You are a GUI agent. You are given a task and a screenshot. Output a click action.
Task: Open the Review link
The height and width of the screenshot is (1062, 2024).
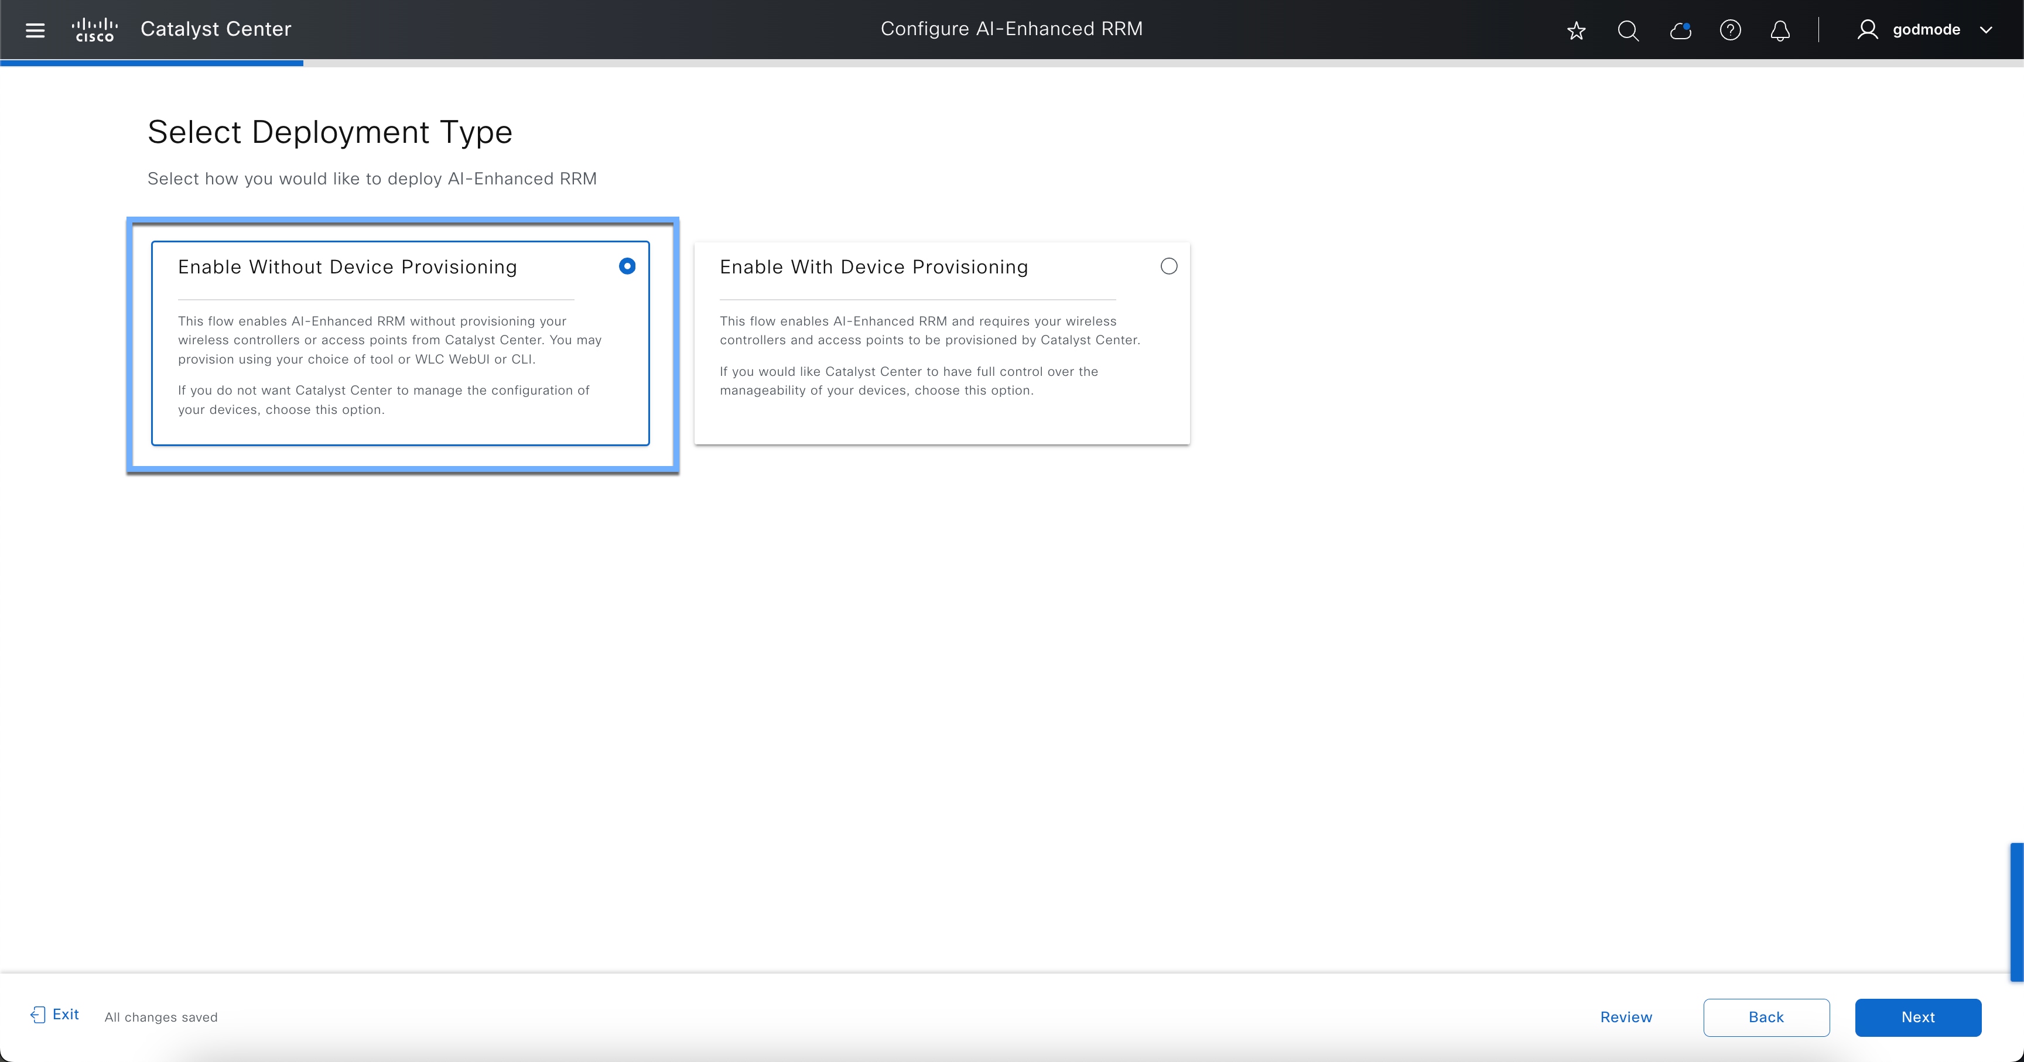click(1626, 1018)
